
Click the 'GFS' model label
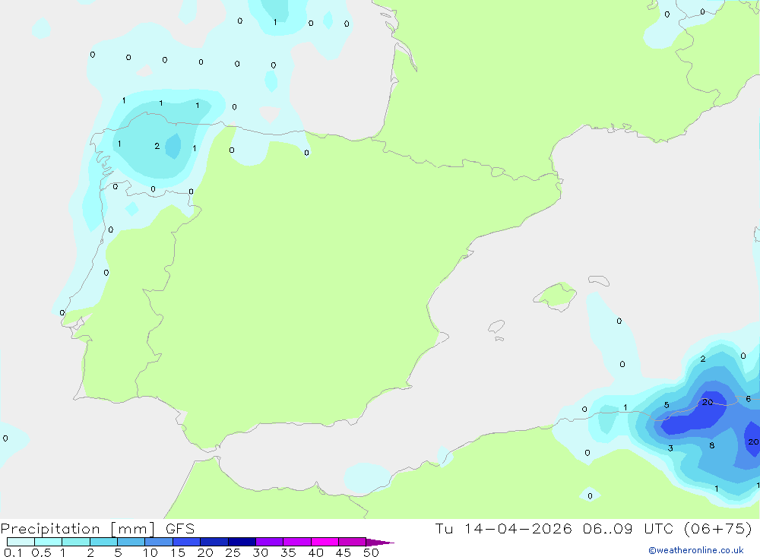pos(180,528)
